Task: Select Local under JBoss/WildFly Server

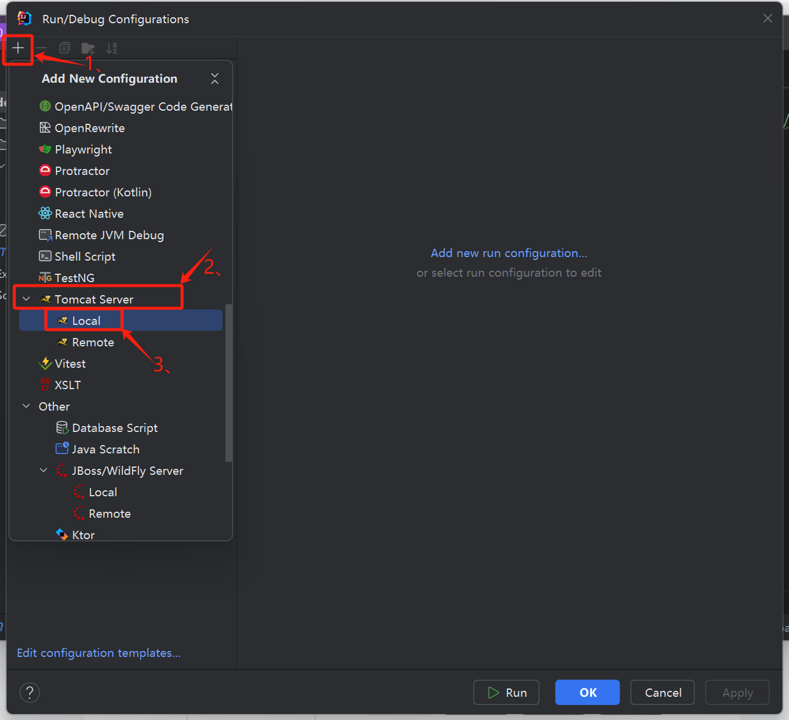Action: coord(121,492)
